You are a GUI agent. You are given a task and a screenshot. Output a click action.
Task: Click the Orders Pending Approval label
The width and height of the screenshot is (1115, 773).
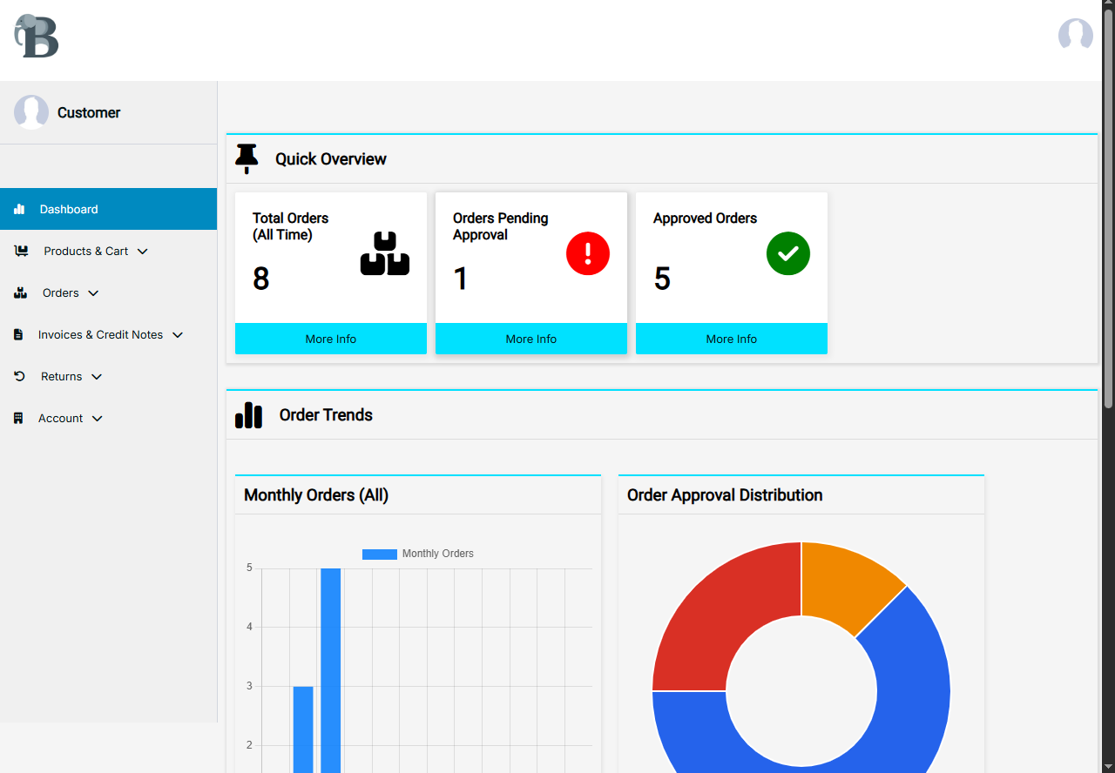(x=501, y=226)
